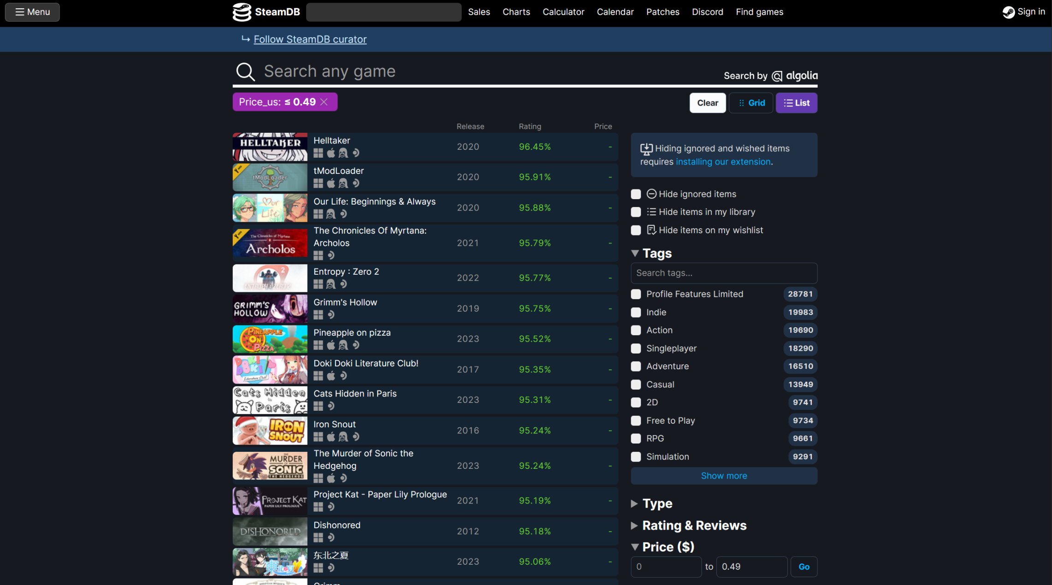Image resolution: width=1052 pixels, height=585 pixels.
Task: Click Steam icon under Murder of Sonic
Action: (x=343, y=478)
